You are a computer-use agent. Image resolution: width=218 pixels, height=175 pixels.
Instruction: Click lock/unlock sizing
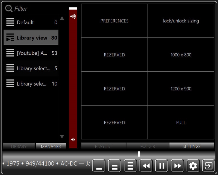181,21
